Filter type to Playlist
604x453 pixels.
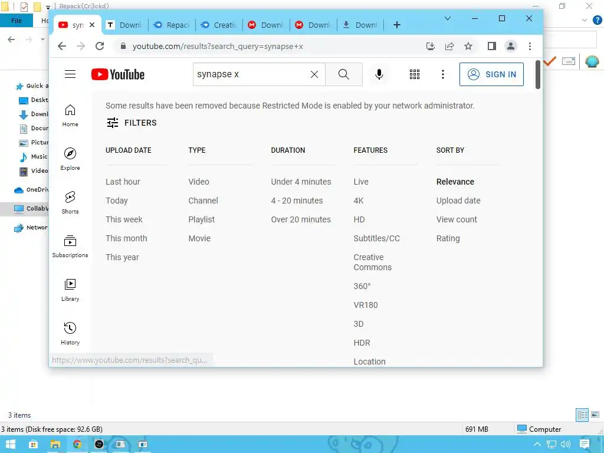pos(202,219)
